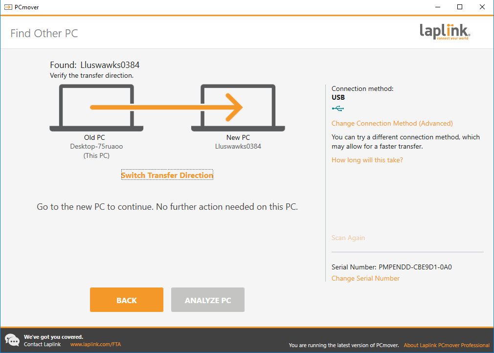
Task: Click 'Go to the new PC to continue' message
Action: (x=167, y=207)
